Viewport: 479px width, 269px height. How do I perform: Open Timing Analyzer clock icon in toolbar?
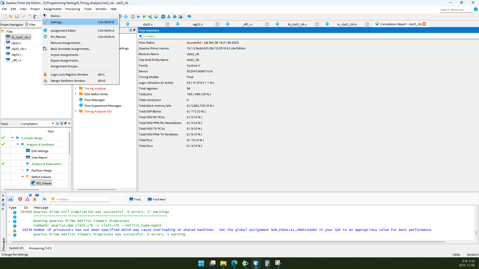[x=163, y=17]
